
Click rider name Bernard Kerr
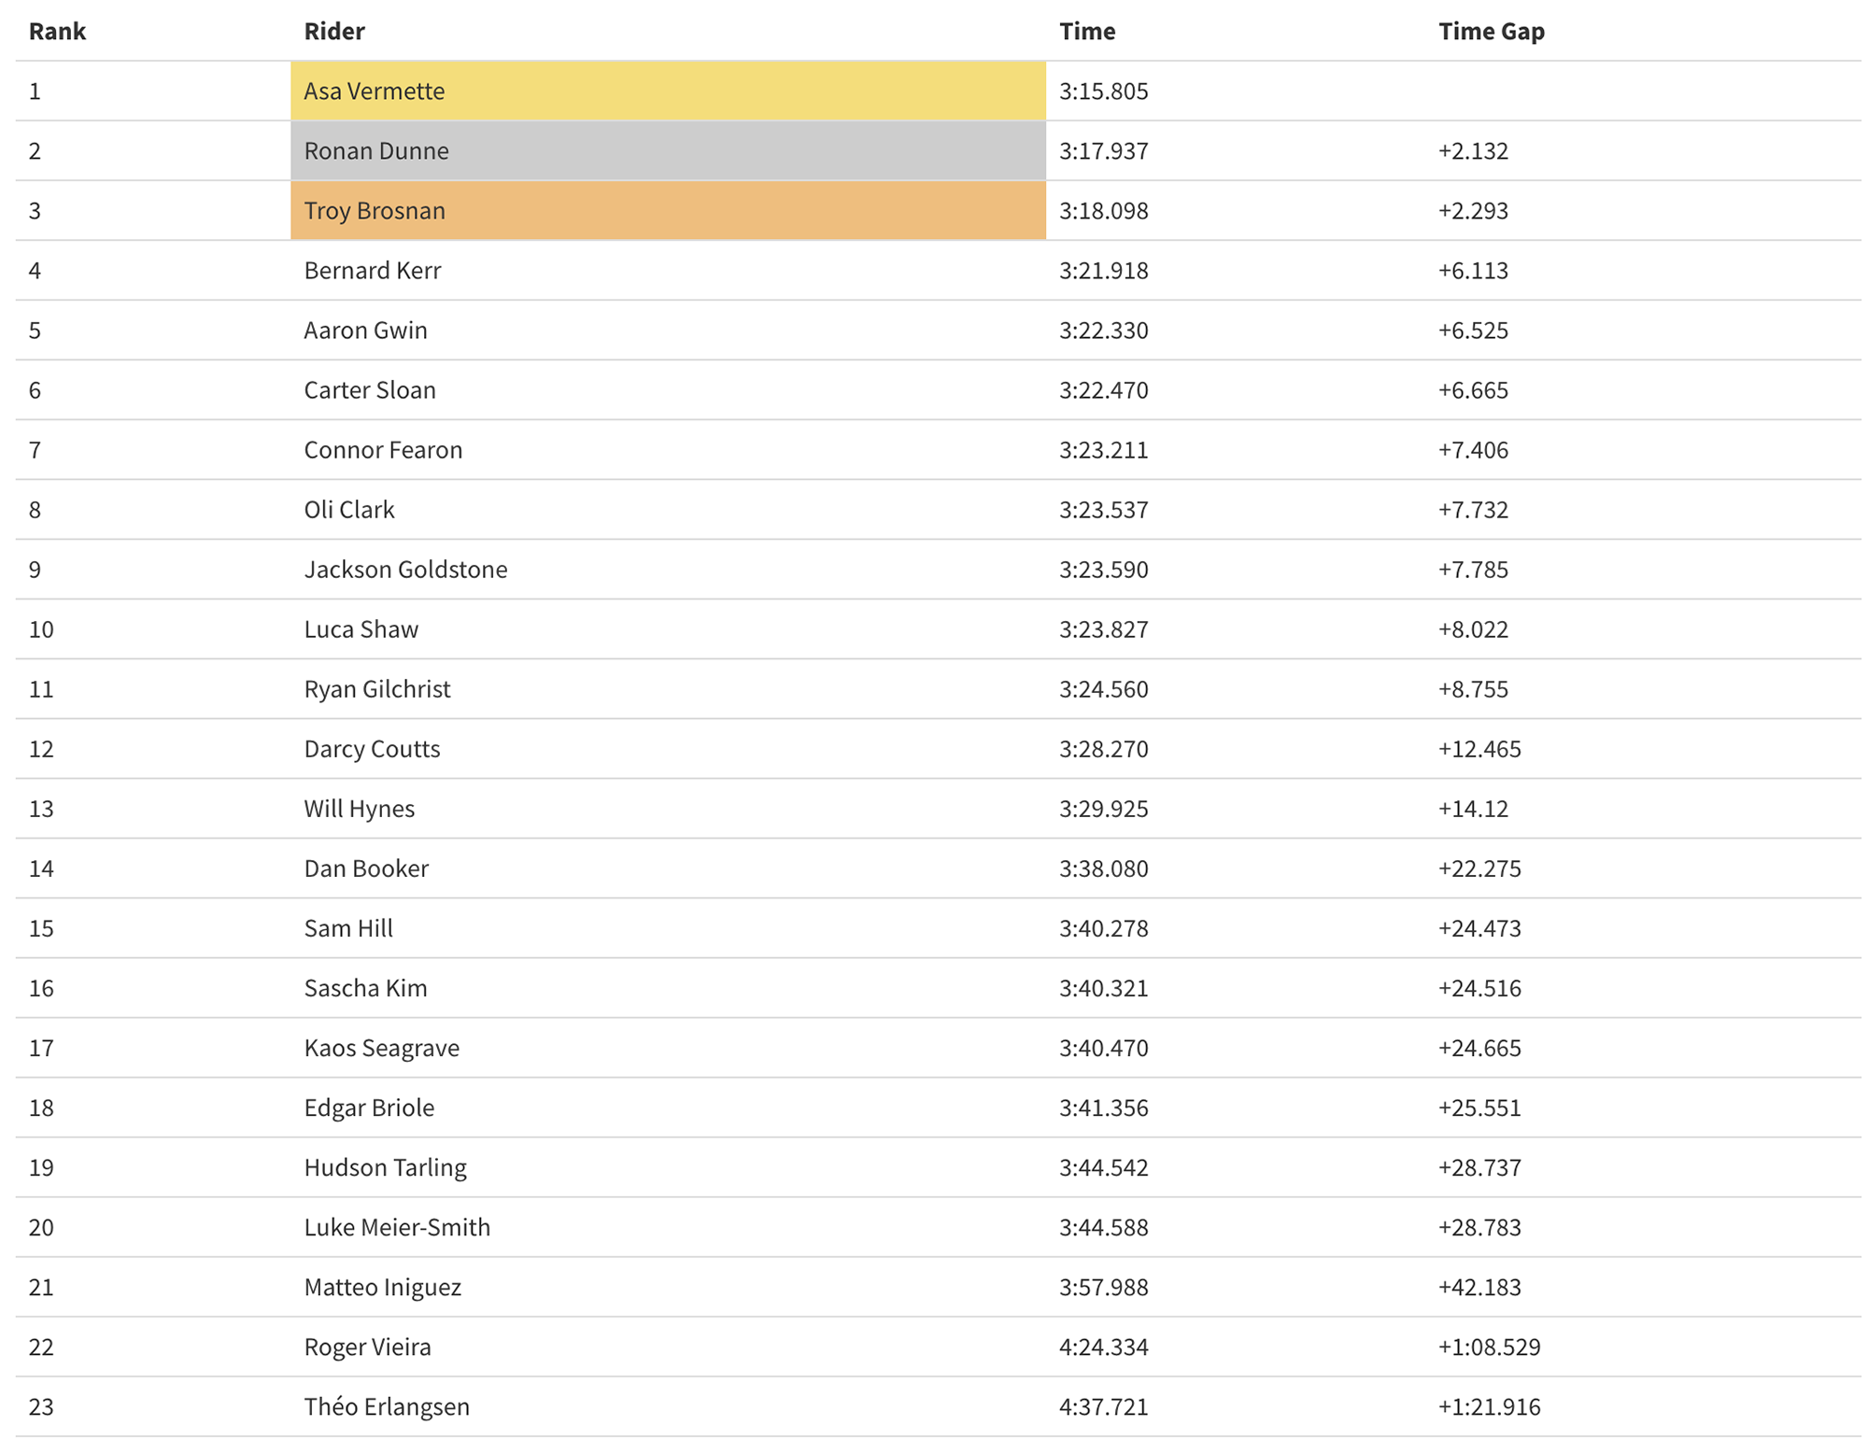372,271
